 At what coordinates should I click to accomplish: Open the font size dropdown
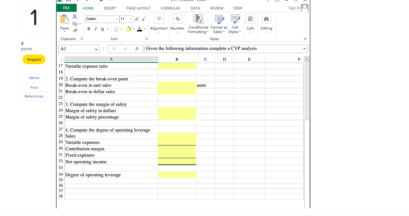(130, 19)
